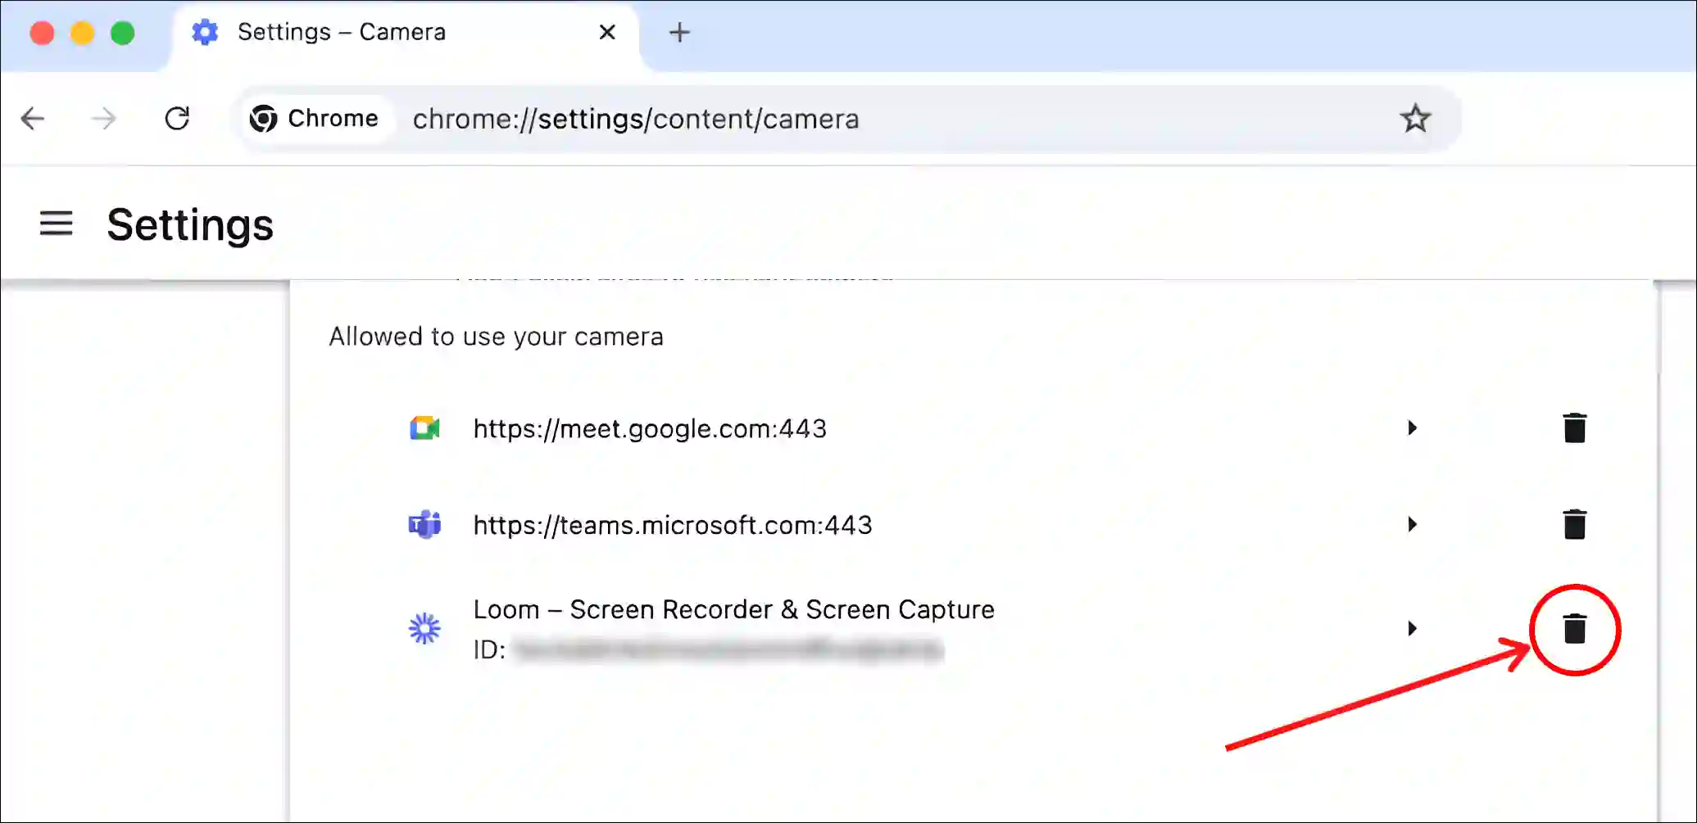The image size is (1697, 823).
Task: Minimize window with yellow button
Action: pos(82,33)
